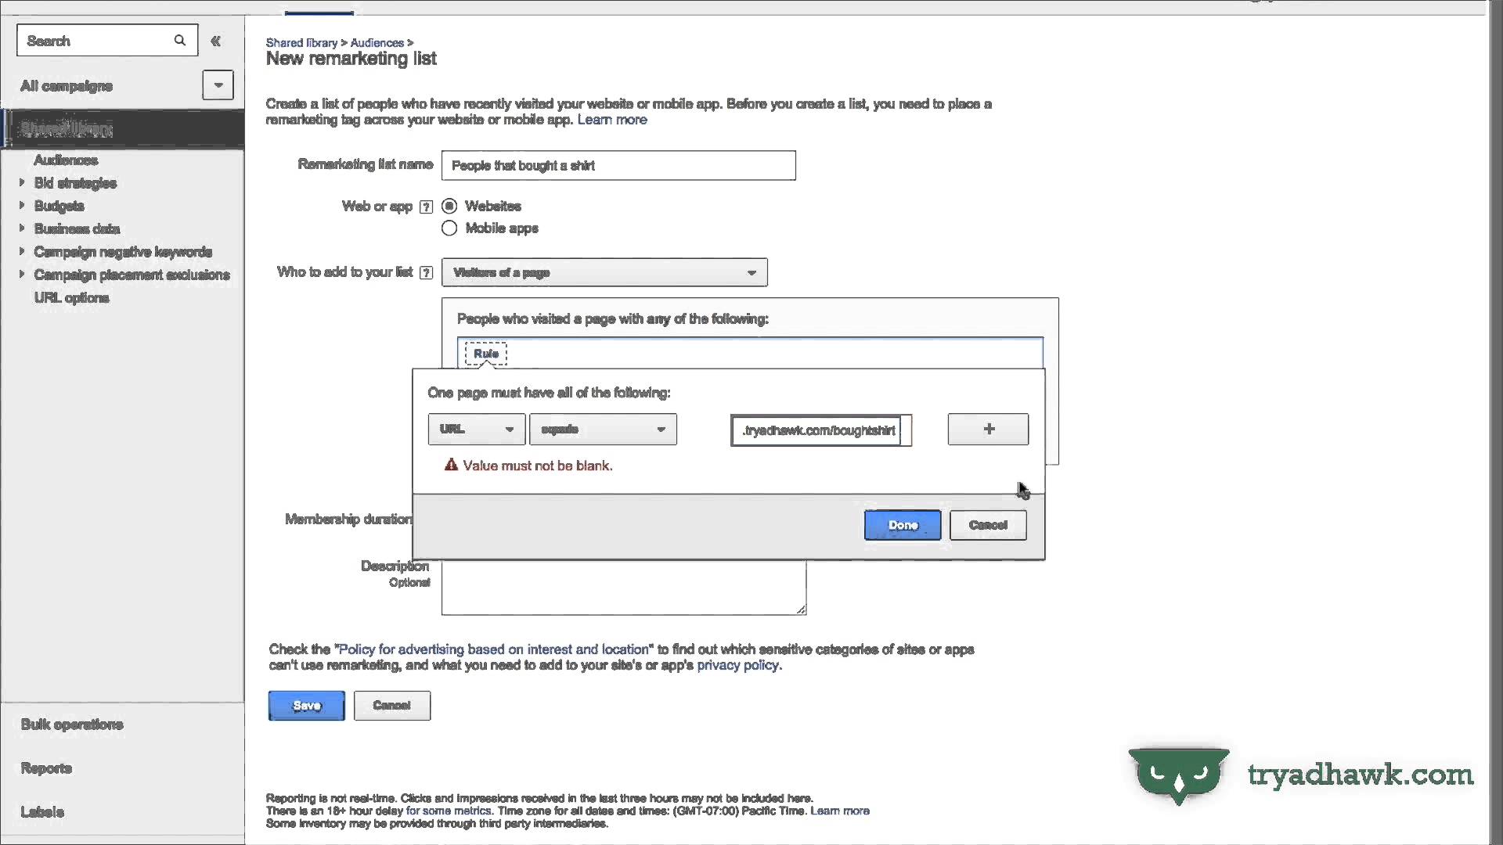Open Learn more link about remarketing tag
Screen dimensions: 1503x845
click(612, 120)
